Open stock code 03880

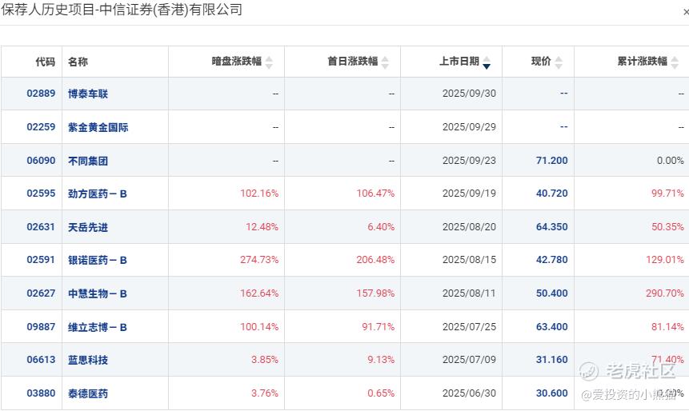41,393
